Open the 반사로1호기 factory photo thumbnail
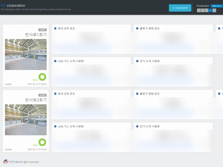Image resolution: width=223 pixels, height=167 pixels. (26, 54)
